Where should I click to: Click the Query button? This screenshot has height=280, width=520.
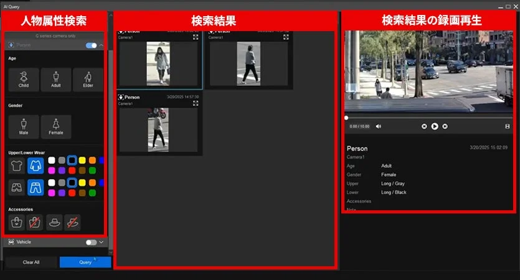[x=85, y=262]
